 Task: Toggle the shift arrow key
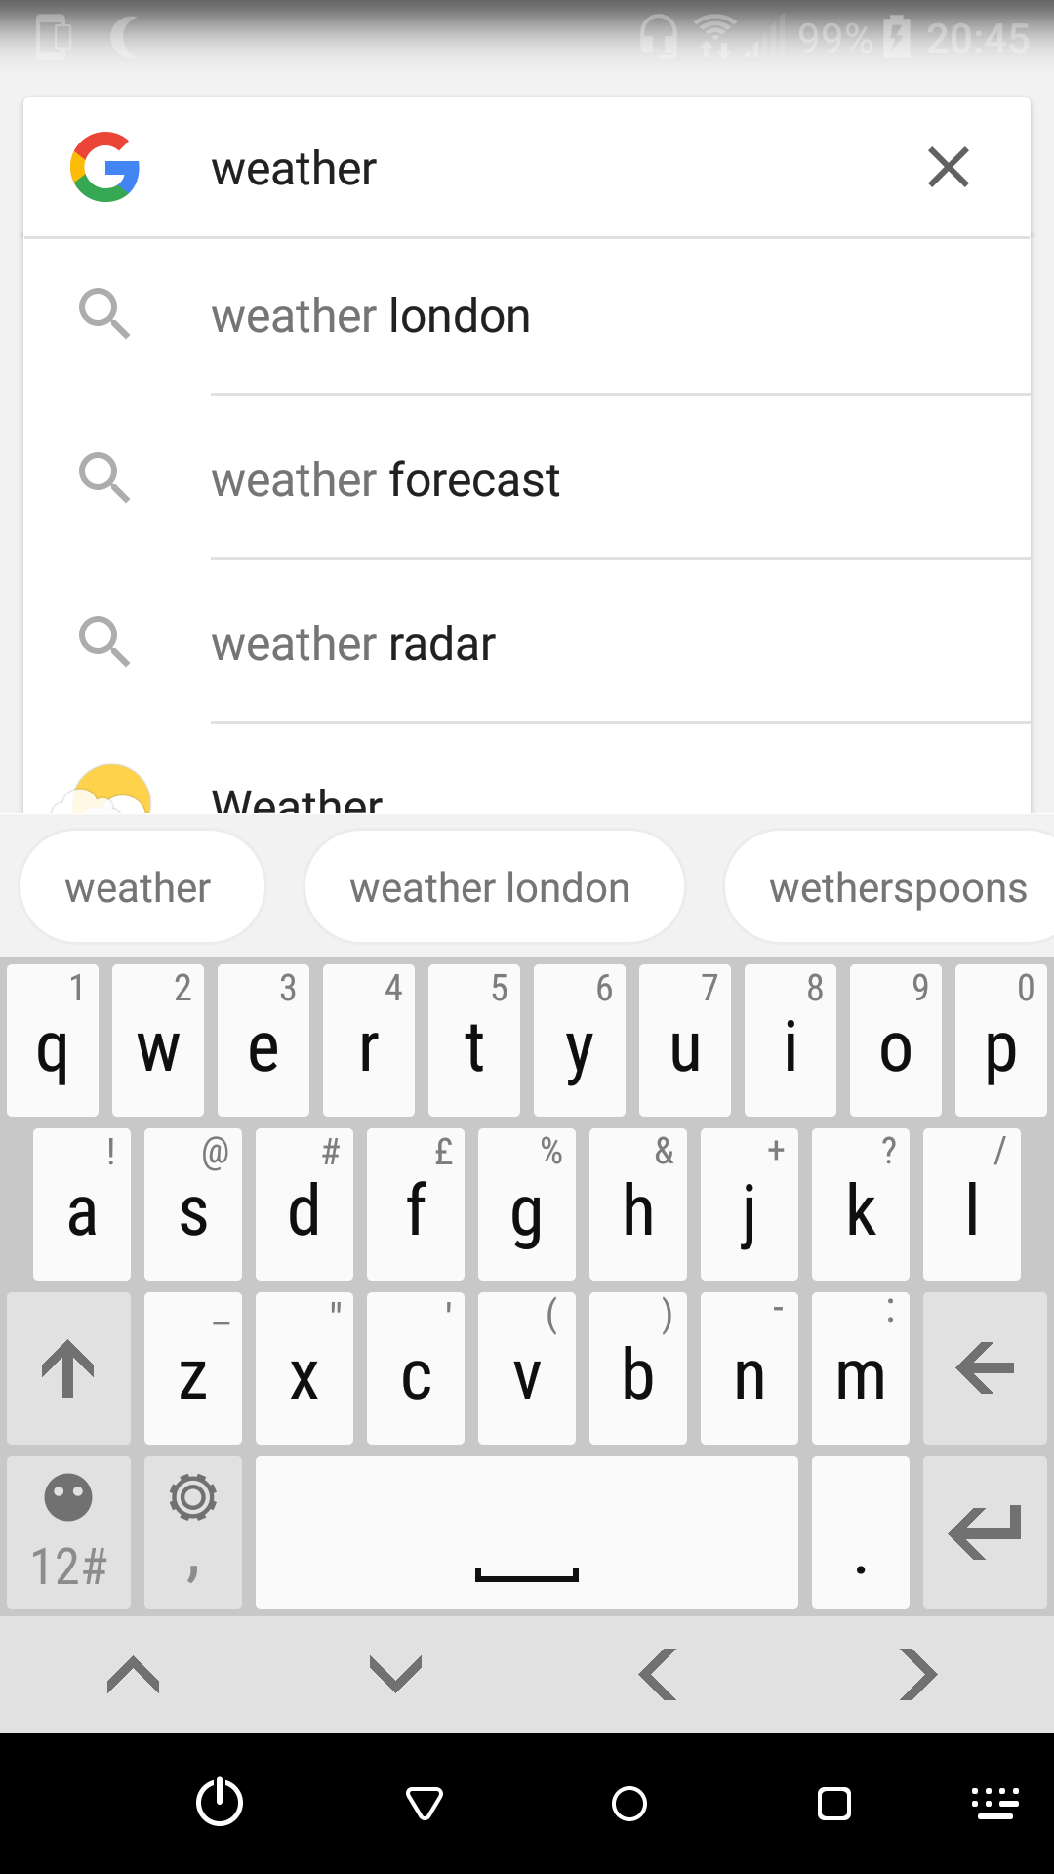click(x=68, y=1368)
